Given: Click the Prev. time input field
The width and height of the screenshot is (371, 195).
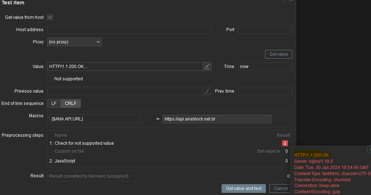Looking at the screenshot, I should pos(265,91).
